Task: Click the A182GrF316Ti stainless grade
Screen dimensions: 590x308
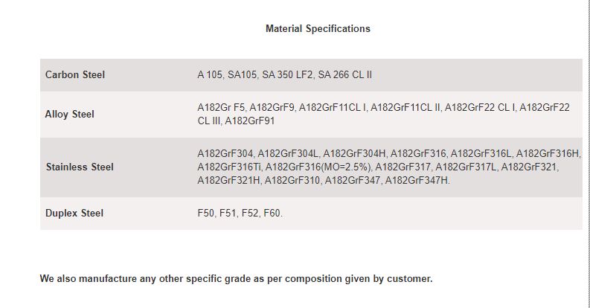Action: coord(229,167)
